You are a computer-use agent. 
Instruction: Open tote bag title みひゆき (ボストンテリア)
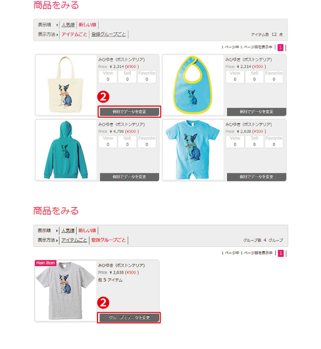point(122,60)
